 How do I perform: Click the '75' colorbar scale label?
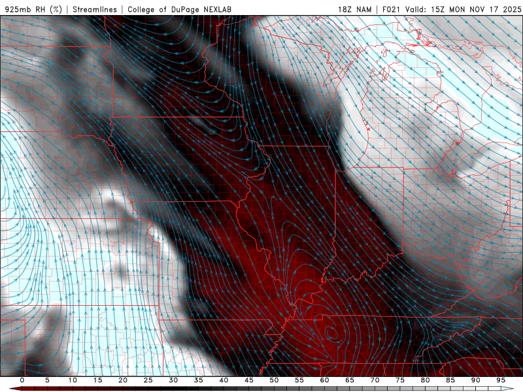point(400,380)
